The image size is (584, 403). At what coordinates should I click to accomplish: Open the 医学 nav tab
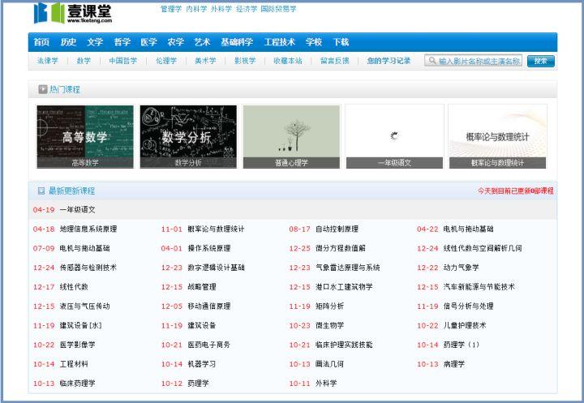148,42
